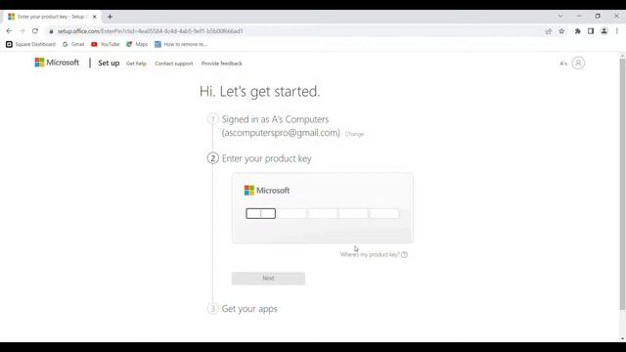Click the Microsoft logo in header
The image size is (626, 352).
[57, 63]
